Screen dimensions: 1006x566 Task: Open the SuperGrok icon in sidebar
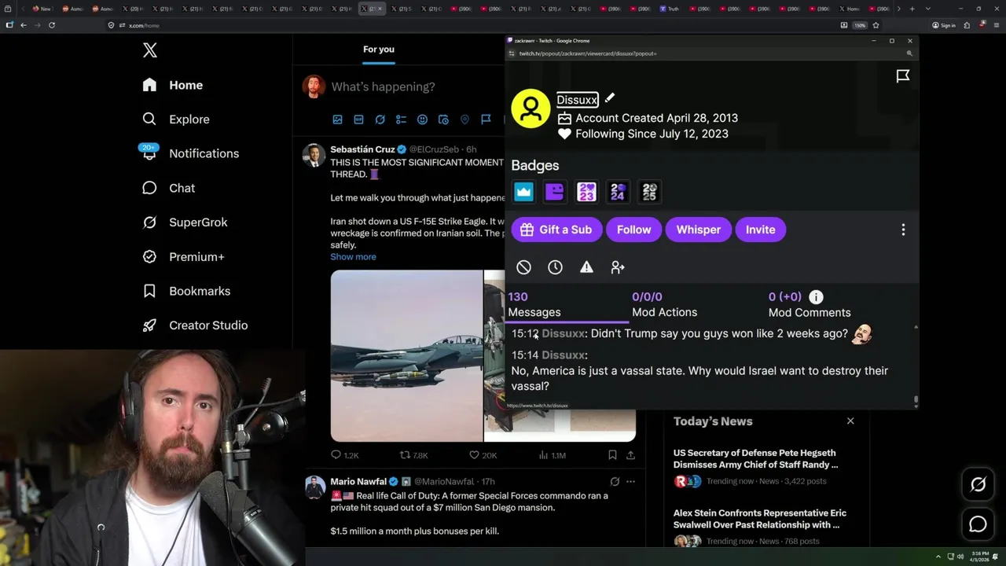[x=149, y=222]
